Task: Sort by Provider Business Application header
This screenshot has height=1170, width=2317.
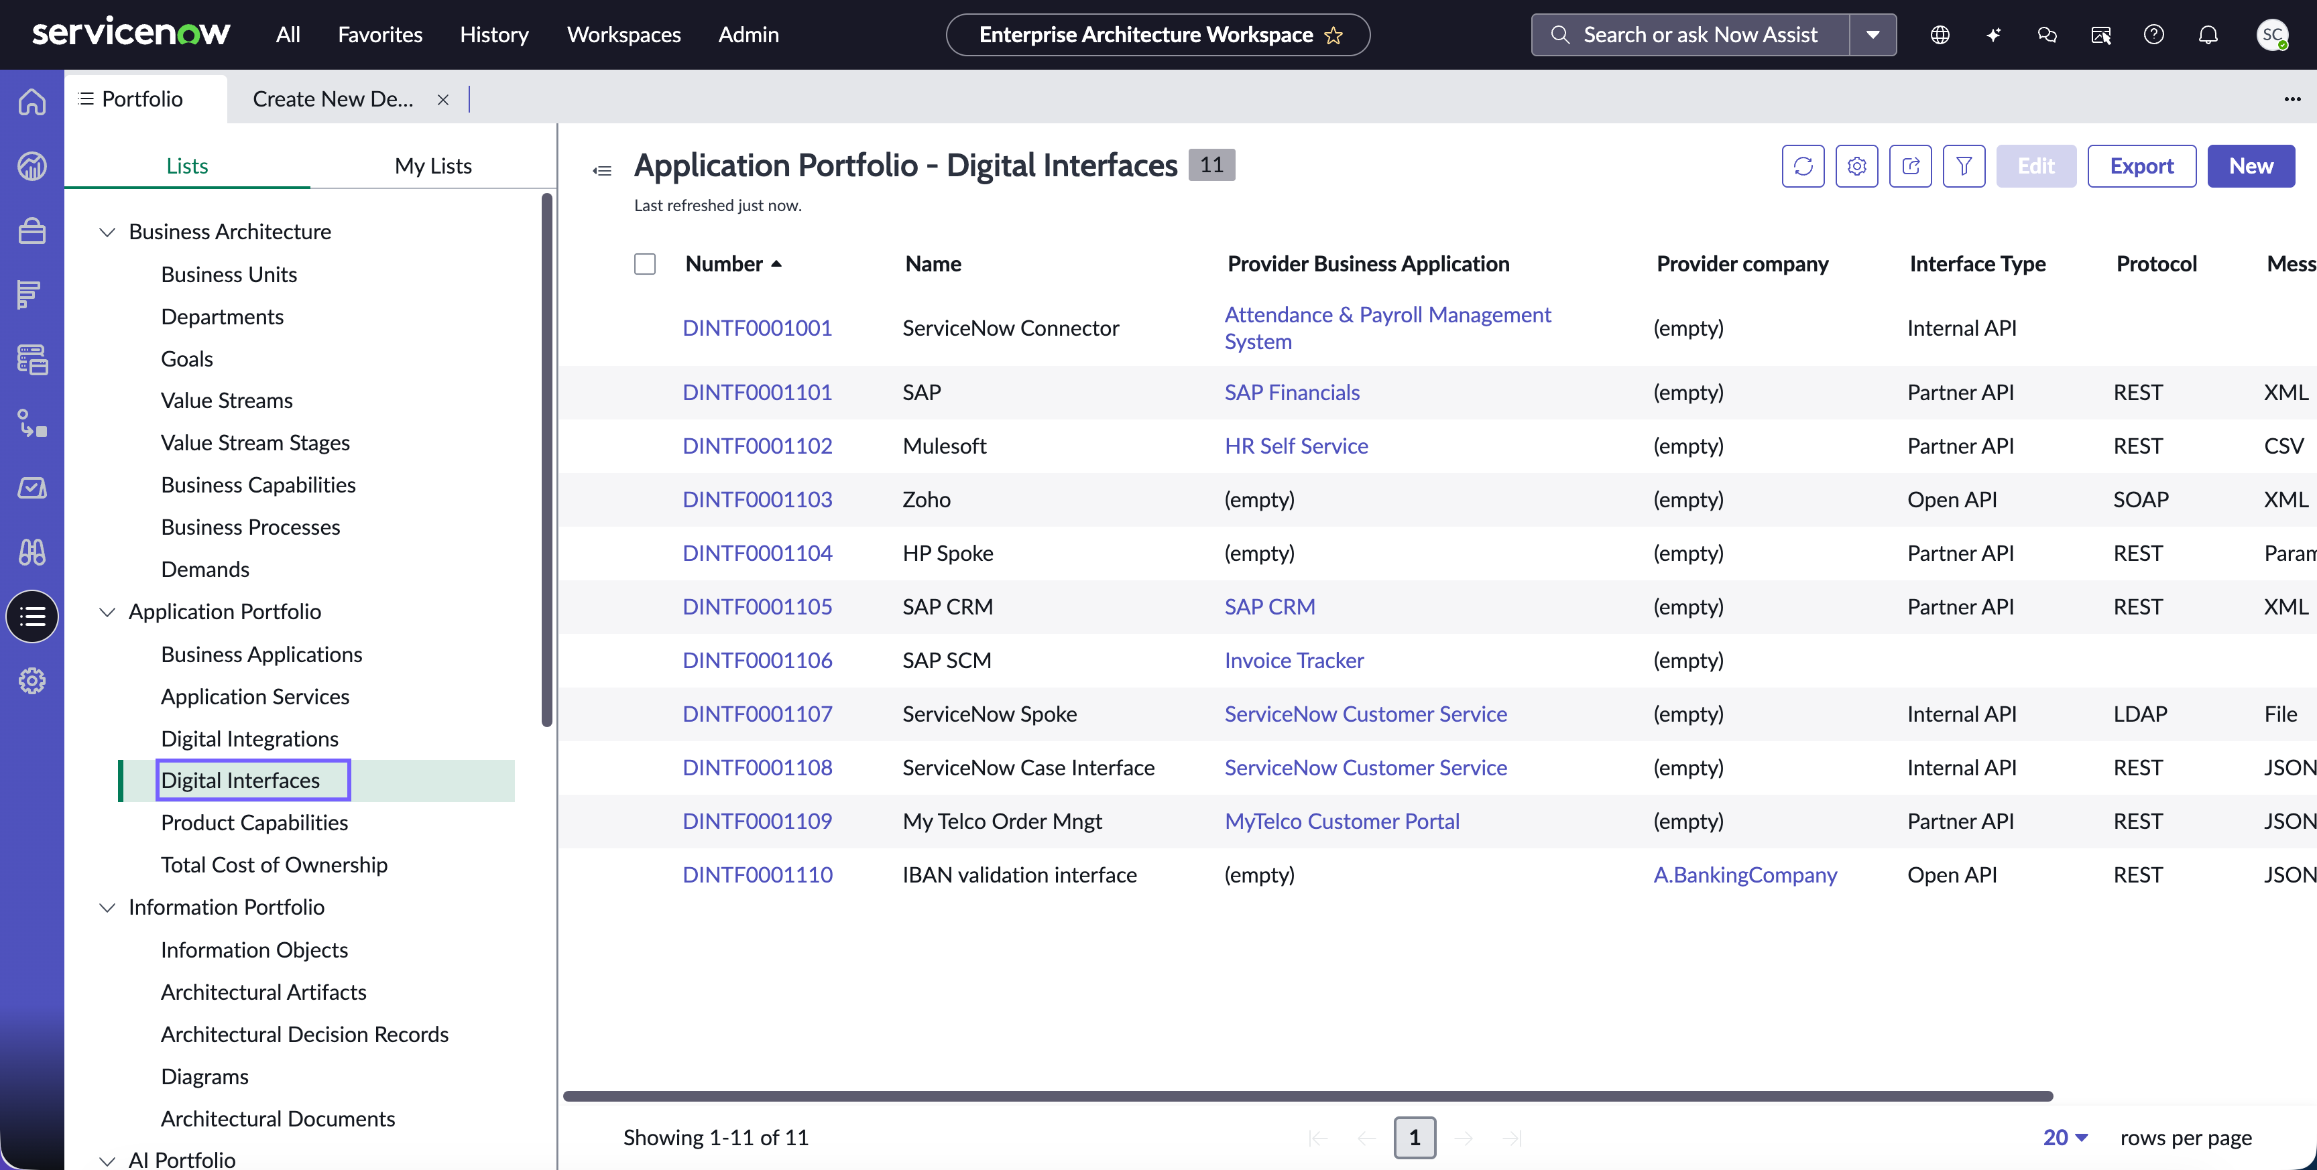Action: pos(1368,263)
